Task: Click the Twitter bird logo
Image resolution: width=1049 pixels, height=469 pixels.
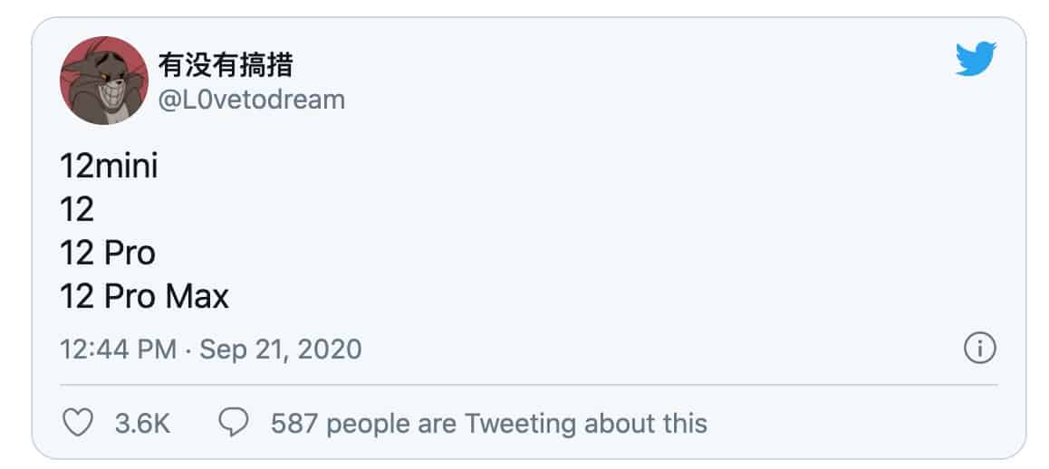Action: pyautogui.click(x=976, y=59)
